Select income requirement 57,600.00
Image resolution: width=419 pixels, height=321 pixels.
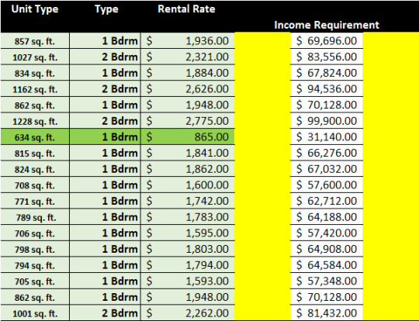point(327,185)
